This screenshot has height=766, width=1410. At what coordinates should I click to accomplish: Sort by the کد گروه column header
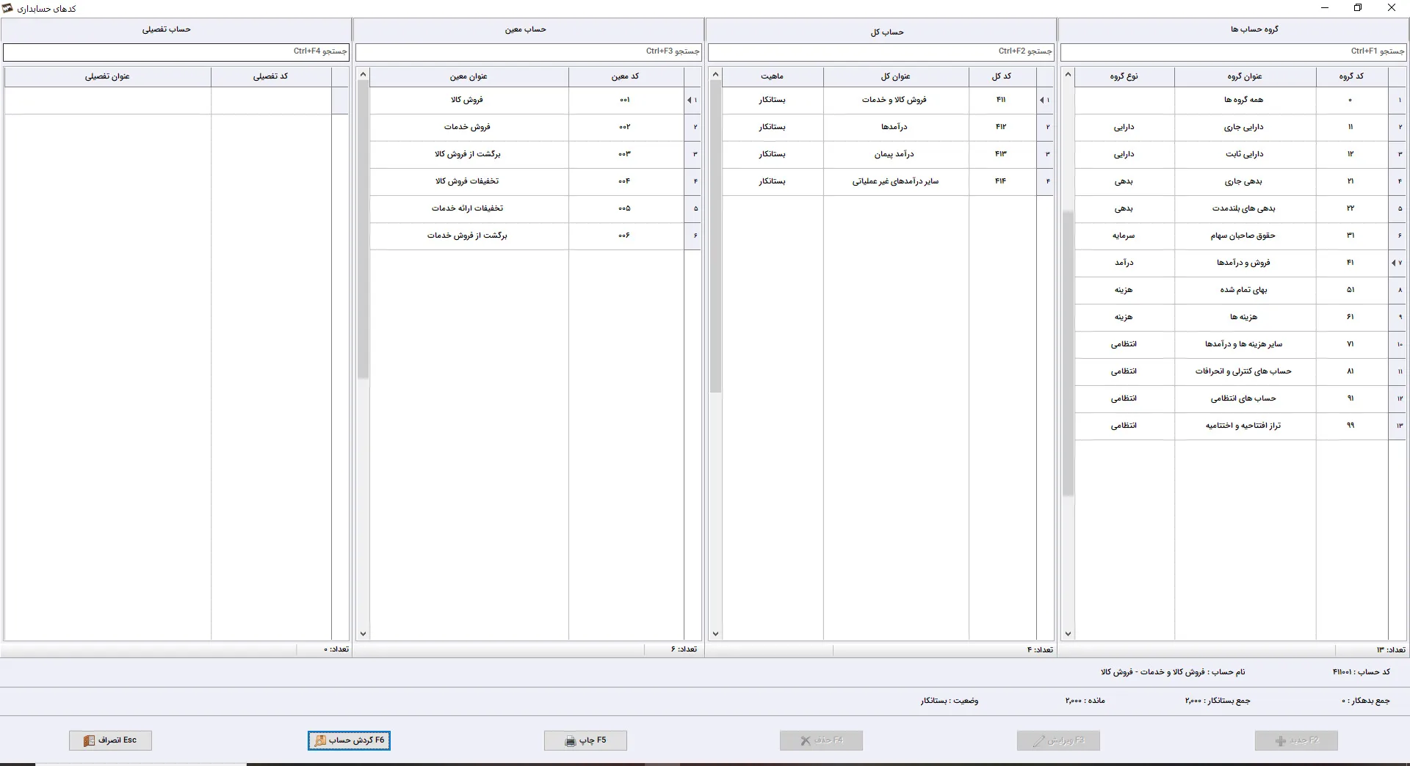point(1351,76)
